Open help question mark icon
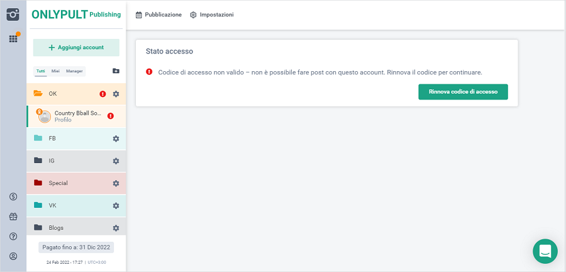566x272 pixels. click(13, 236)
